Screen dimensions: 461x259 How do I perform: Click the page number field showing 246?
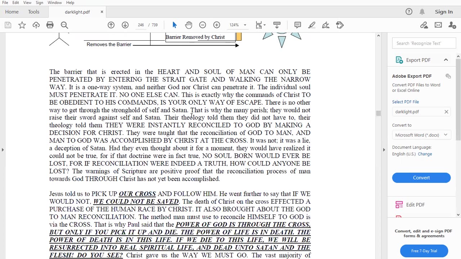140,25
